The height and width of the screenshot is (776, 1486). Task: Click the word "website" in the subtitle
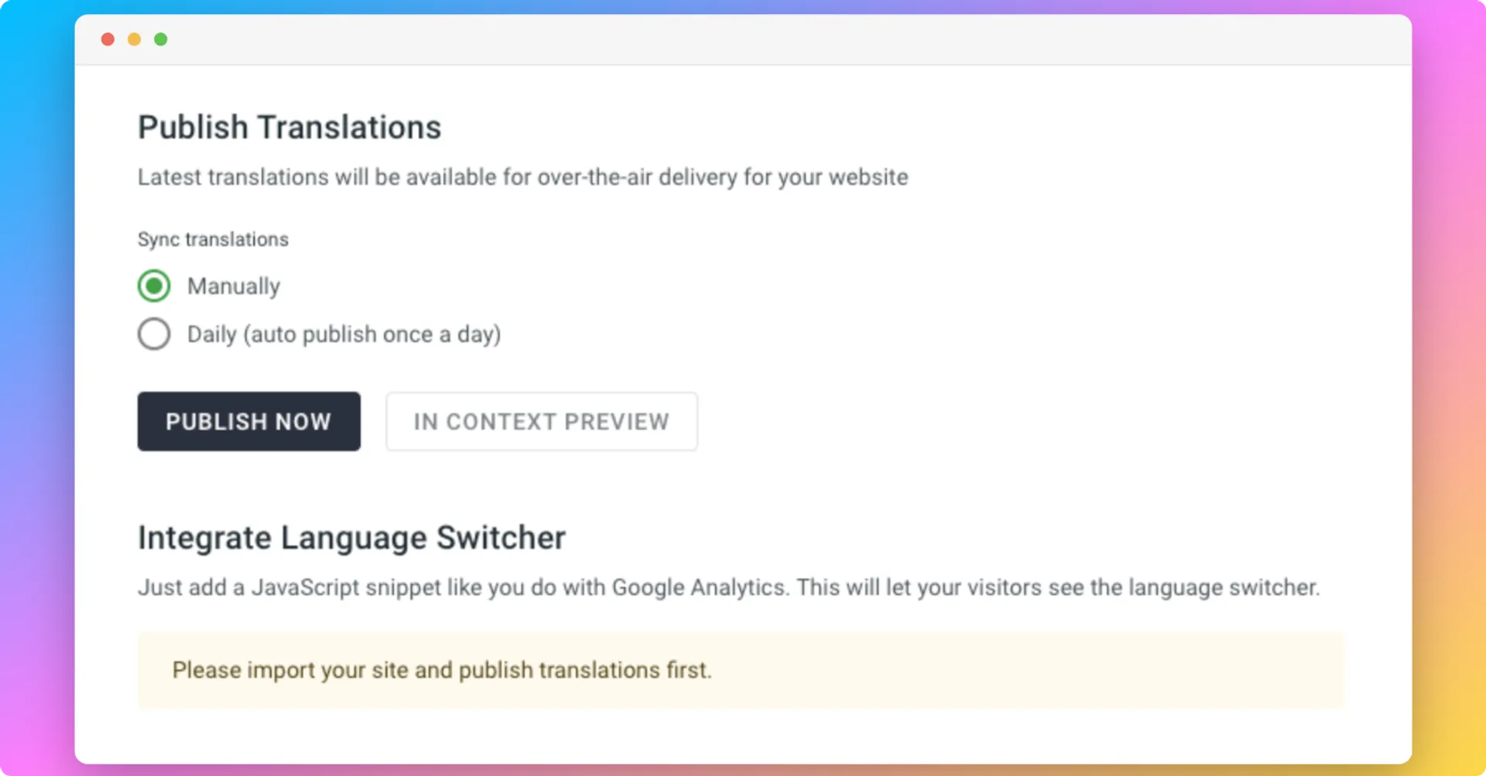868,177
